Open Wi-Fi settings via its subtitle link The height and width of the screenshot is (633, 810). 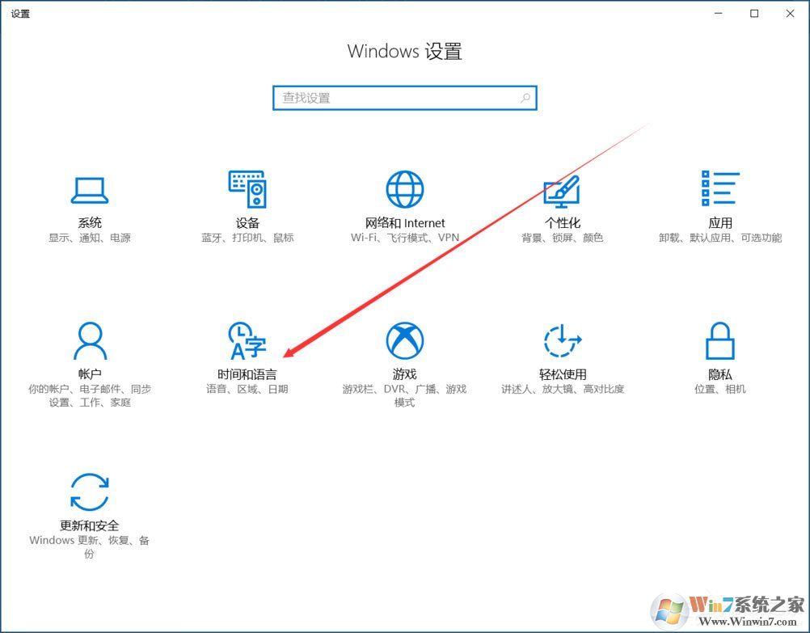click(x=362, y=237)
